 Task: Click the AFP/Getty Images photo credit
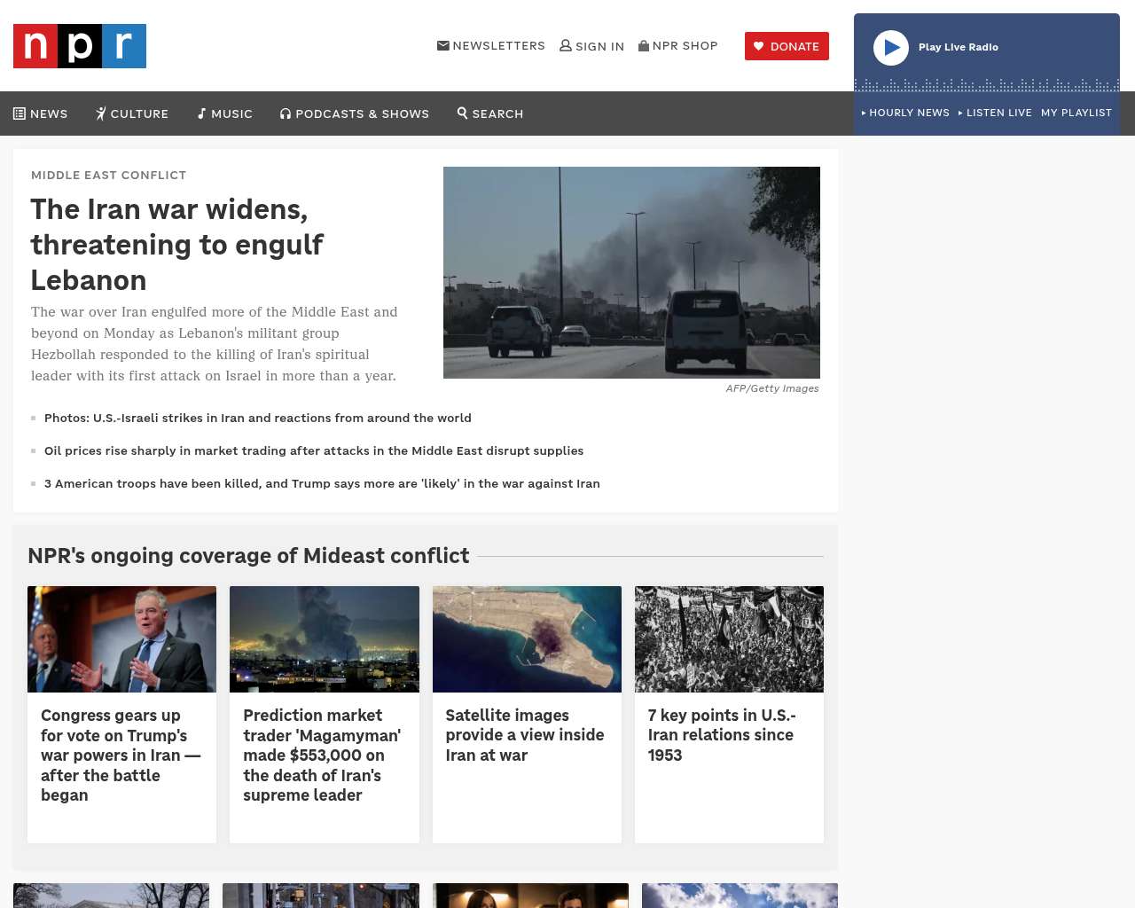pyautogui.click(x=772, y=388)
